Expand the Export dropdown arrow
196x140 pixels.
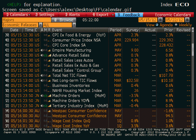click(x=113, y=15)
